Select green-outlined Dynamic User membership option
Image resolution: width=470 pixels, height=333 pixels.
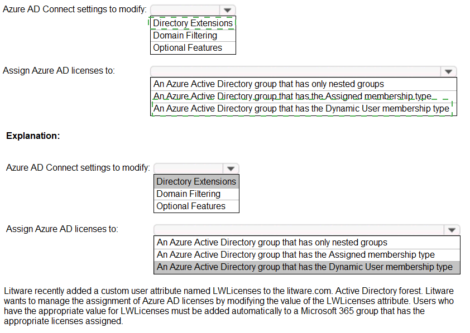301,108
